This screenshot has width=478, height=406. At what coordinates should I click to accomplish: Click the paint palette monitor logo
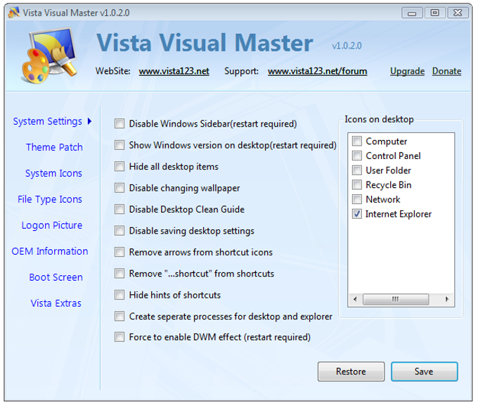[49, 56]
